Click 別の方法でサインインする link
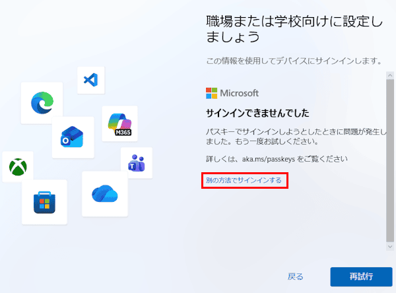This screenshot has width=396, height=293. (244, 180)
